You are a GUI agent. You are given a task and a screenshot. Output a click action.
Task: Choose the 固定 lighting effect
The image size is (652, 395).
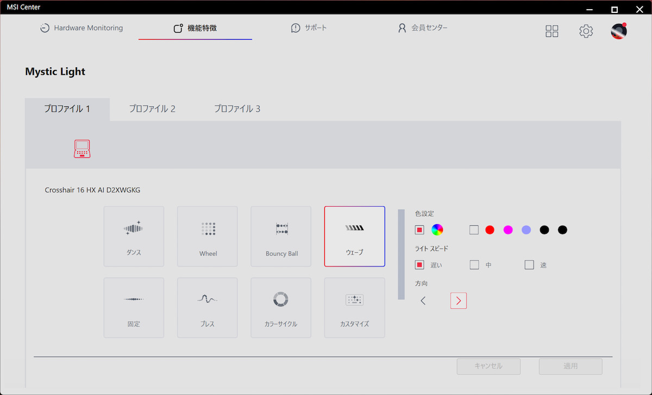134,308
